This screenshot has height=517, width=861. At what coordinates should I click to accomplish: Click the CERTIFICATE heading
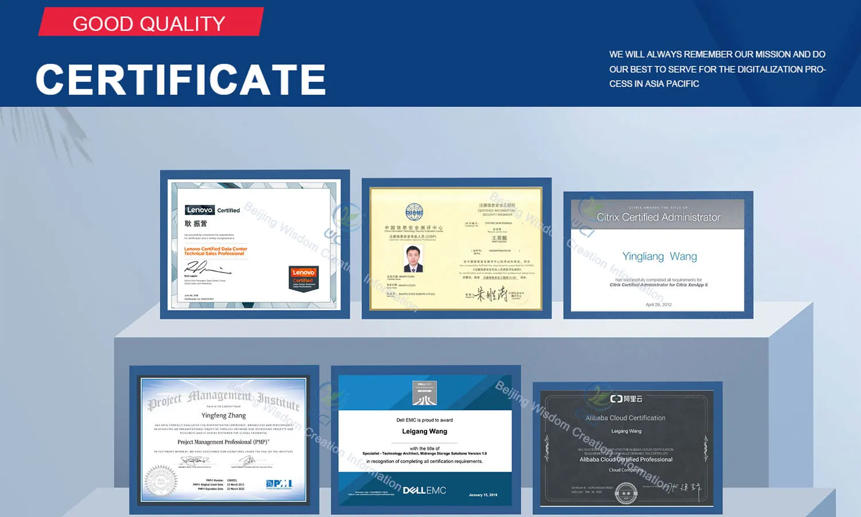click(181, 79)
